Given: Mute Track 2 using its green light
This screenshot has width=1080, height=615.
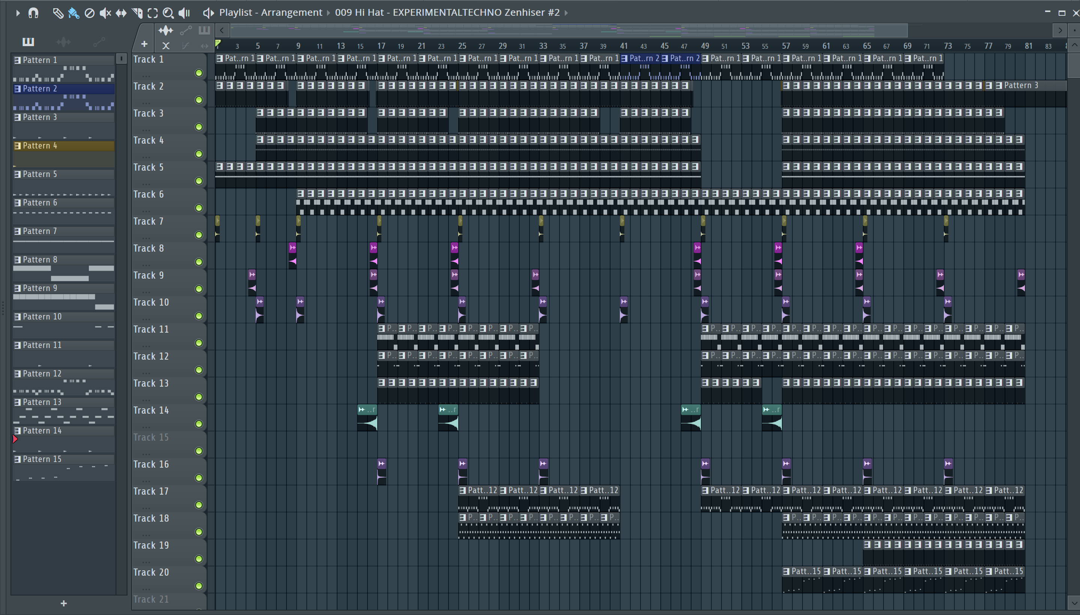Looking at the screenshot, I should point(198,100).
